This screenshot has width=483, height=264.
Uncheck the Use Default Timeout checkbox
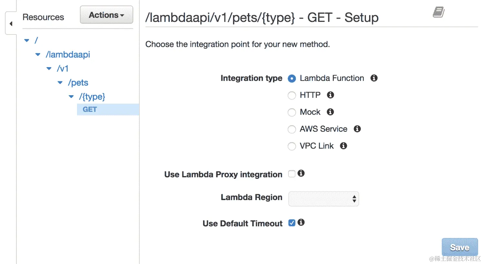[292, 223]
